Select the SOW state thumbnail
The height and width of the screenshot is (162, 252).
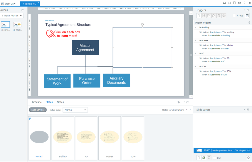pyautogui.click(x=133, y=138)
